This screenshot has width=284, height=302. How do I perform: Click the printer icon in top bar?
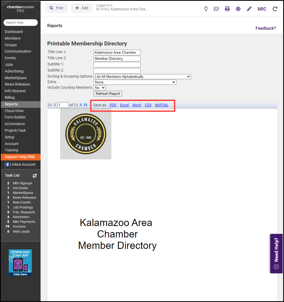coord(227,9)
